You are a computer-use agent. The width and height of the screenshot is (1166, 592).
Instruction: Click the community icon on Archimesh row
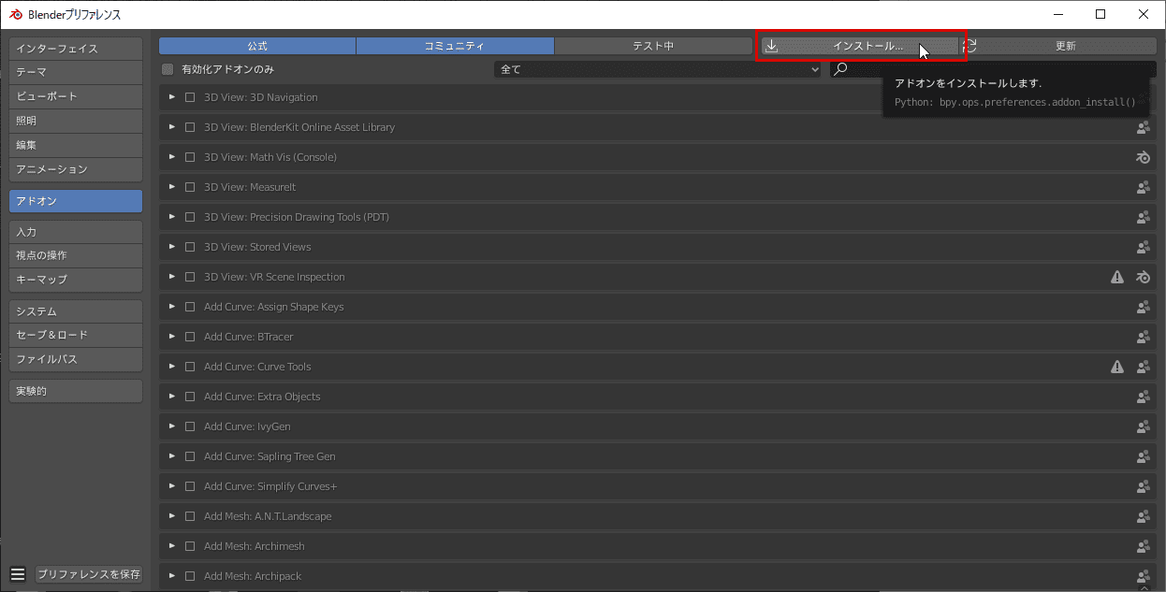(x=1143, y=546)
